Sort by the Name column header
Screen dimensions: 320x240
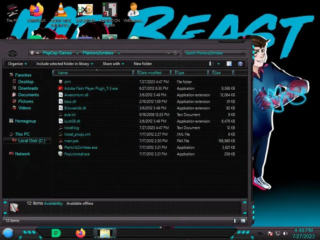tap(93, 72)
